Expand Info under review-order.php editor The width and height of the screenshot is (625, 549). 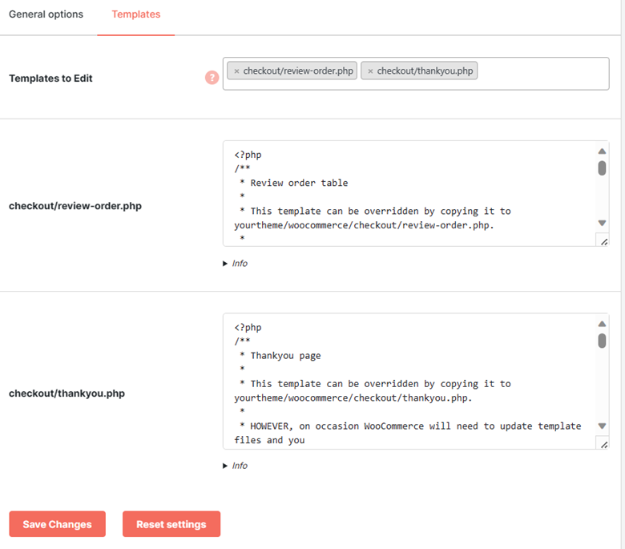235,263
